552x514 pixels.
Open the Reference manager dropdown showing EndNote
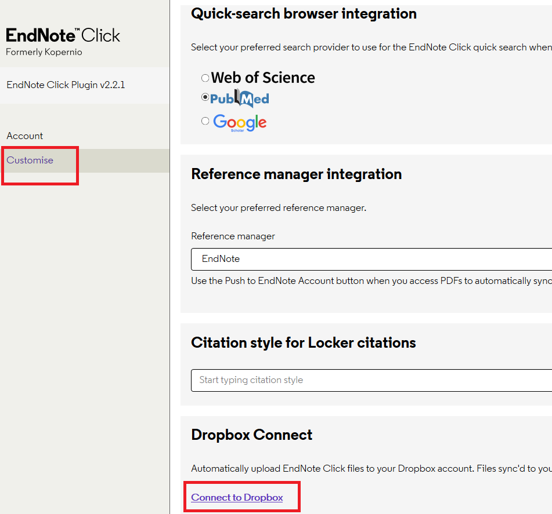coord(371,259)
